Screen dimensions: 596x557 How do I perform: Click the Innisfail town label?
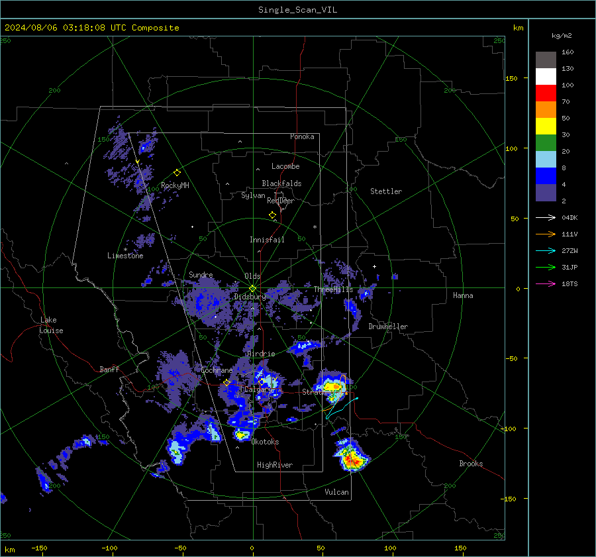tap(267, 240)
